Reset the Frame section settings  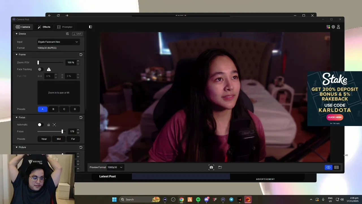[81, 54]
